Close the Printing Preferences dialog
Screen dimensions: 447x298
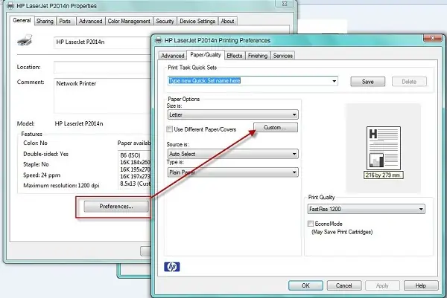pyautogui.click(x=433, y=38)
